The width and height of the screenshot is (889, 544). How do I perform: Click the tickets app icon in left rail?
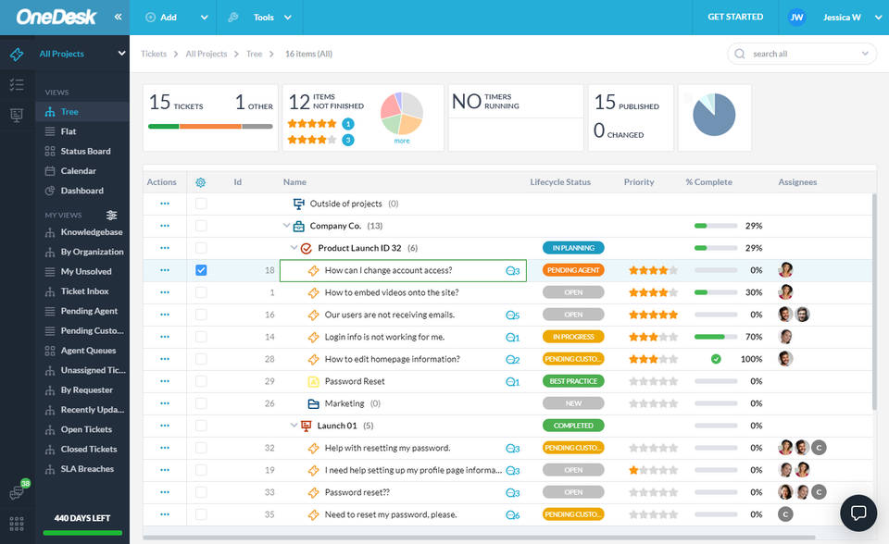[x=17, y=55]
